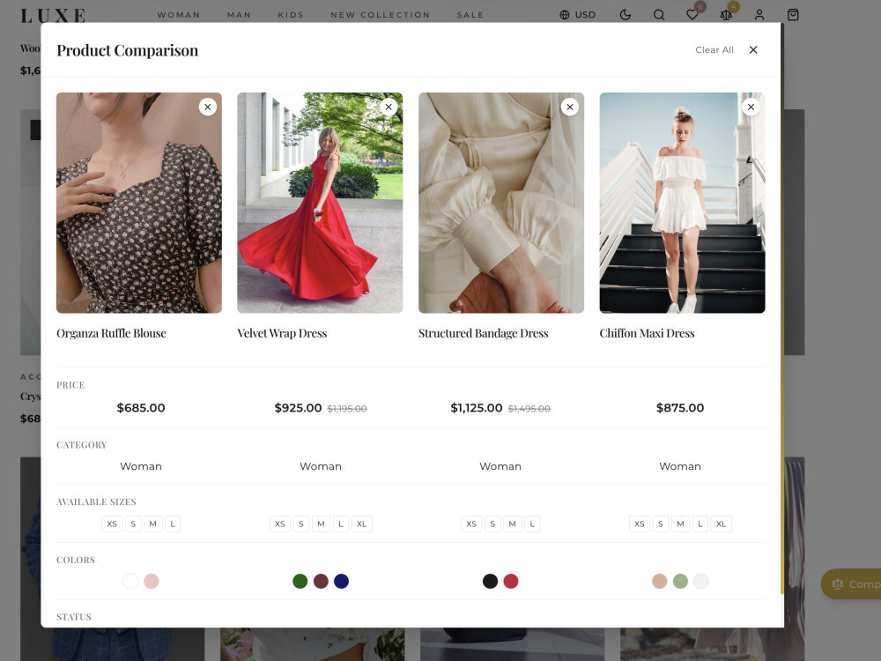The image size is (881, 661).
Task: Select sage green color of Chiffon Maxi Dress
Action: point(680,581)
